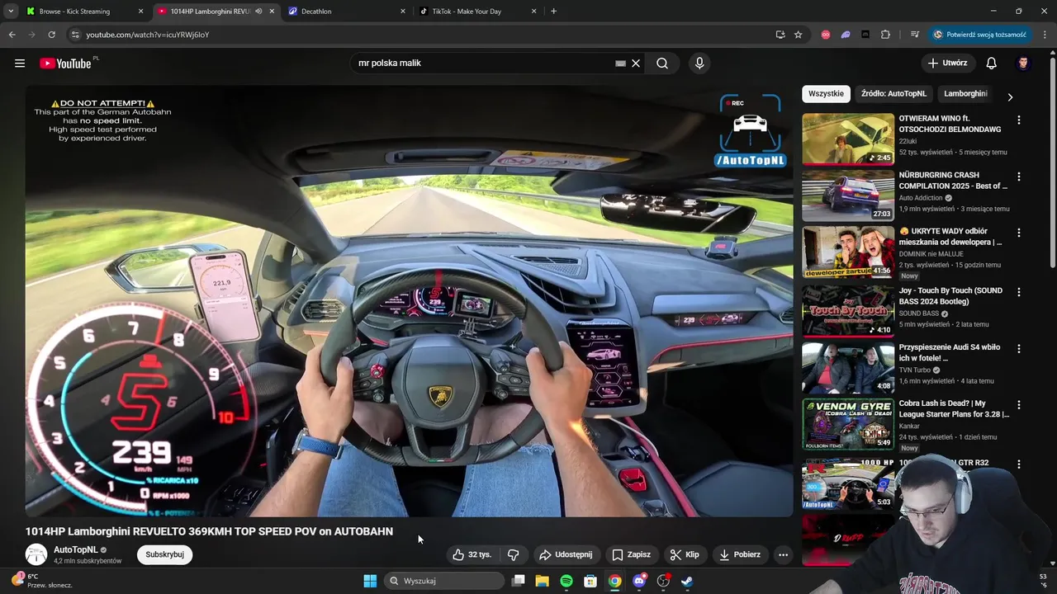This screenshot has width=1057, height=594.
Task: Mute the audio indicator on YouTube tab
Action: tap(258, 12)
